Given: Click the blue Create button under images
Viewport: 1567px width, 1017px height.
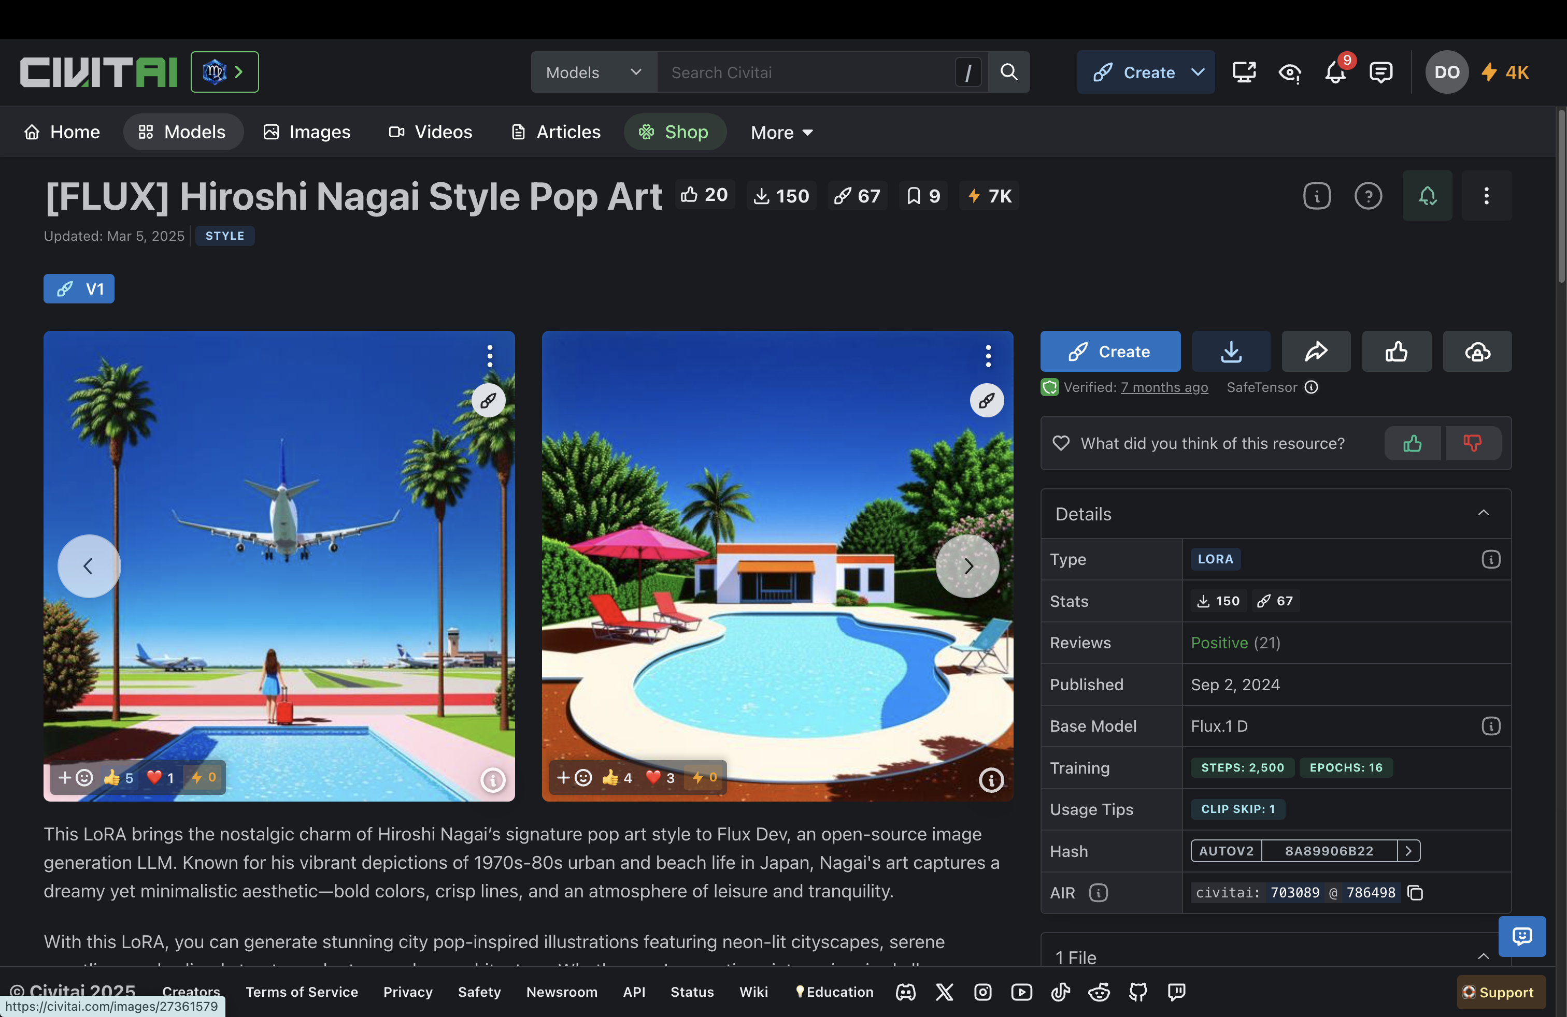Looking at the screenshot, I should (x=1109, y=351).
